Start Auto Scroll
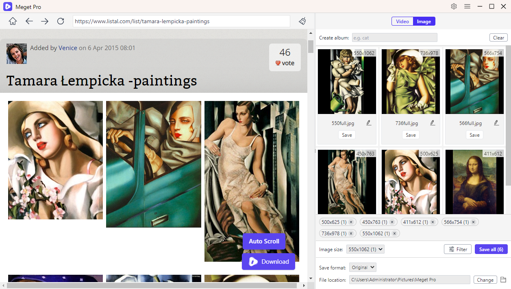The height and width of the screenshot is (289, 511). [264, 241]
